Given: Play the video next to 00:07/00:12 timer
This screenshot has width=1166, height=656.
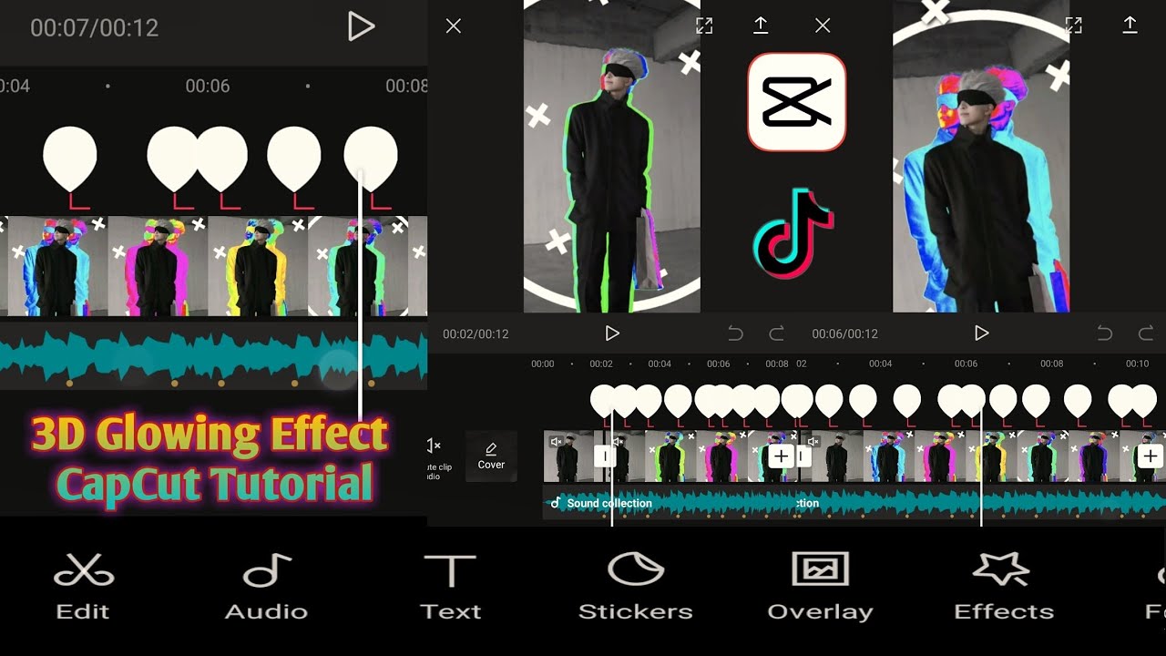Looking at the screenshot, I should tap(361, 26).
